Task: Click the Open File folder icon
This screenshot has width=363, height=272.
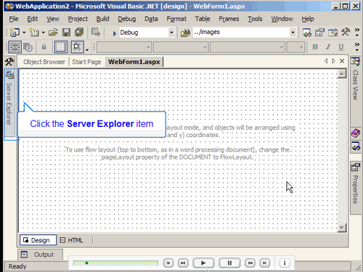Action: (x=53, y=32)
